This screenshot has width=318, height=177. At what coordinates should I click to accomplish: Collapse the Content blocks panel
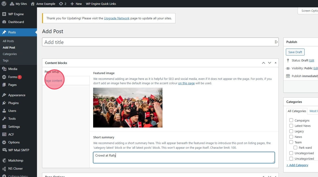point(275,63)
